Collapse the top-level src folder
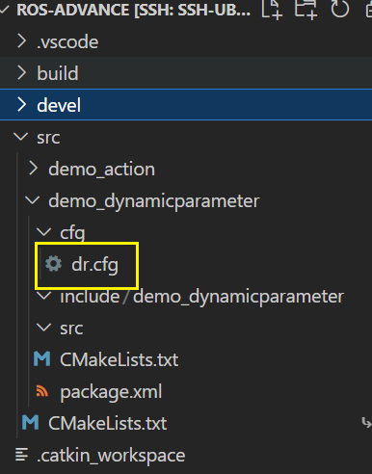 (x=21, y=137)
